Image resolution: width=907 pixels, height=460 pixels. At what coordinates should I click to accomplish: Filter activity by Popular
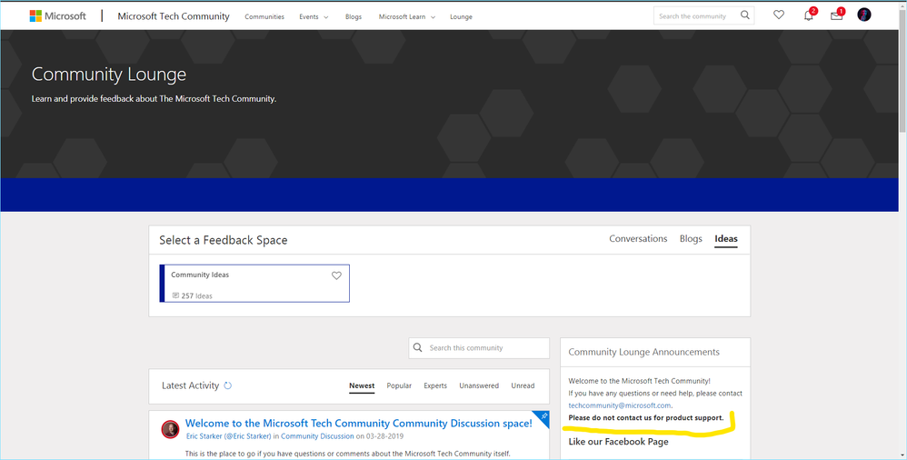[x=399, y=385]
